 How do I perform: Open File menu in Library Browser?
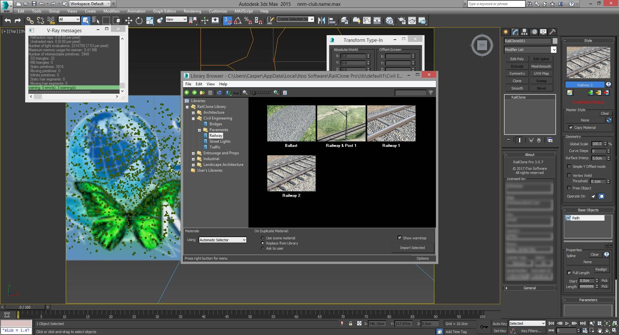[x=188, y=84]
